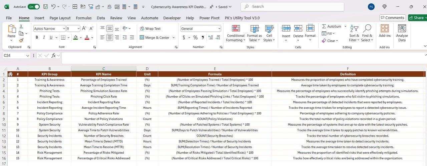
Task: Click the Increase Indent icon
Action: coord(132,37)
